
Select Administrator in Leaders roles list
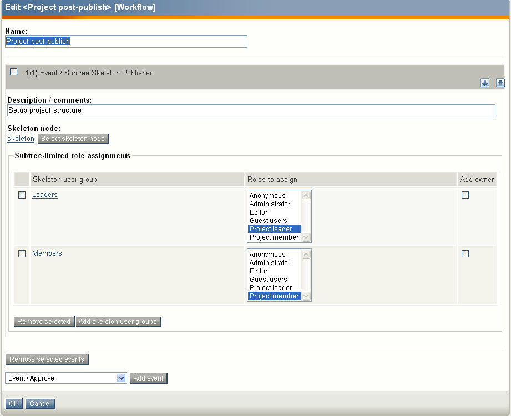(x=270, y=204)
